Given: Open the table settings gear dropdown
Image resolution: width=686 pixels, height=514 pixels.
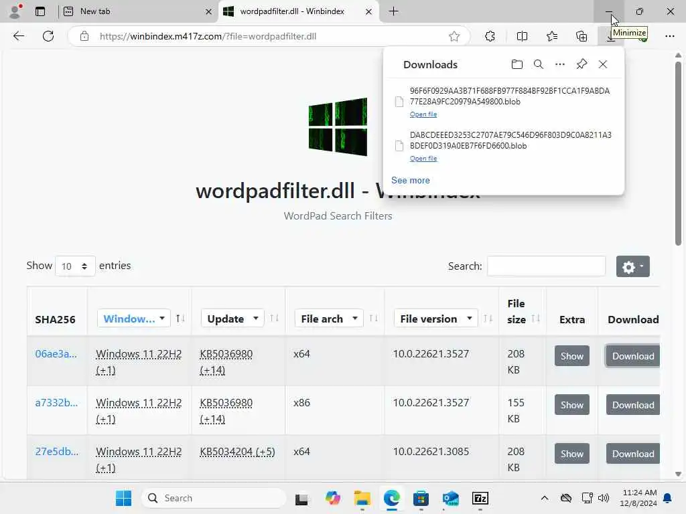Looking at the screenshot, I should click(x=632, y=266).
